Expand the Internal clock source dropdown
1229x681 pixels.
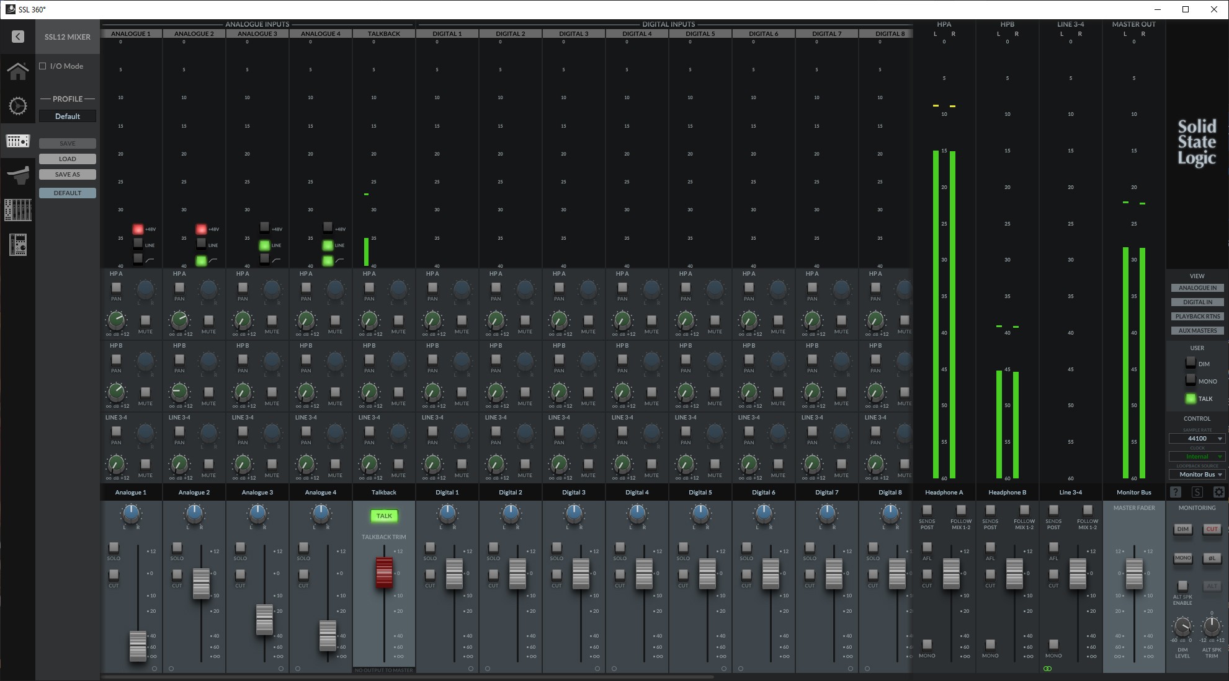(x=1197, y=457)
